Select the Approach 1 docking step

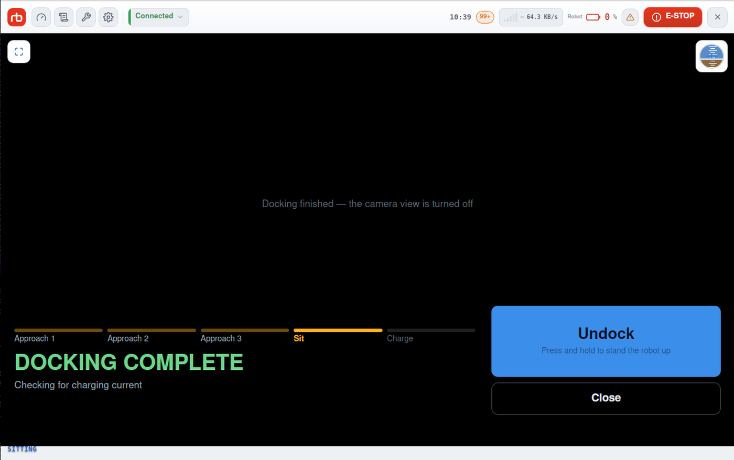coord(58,336)
